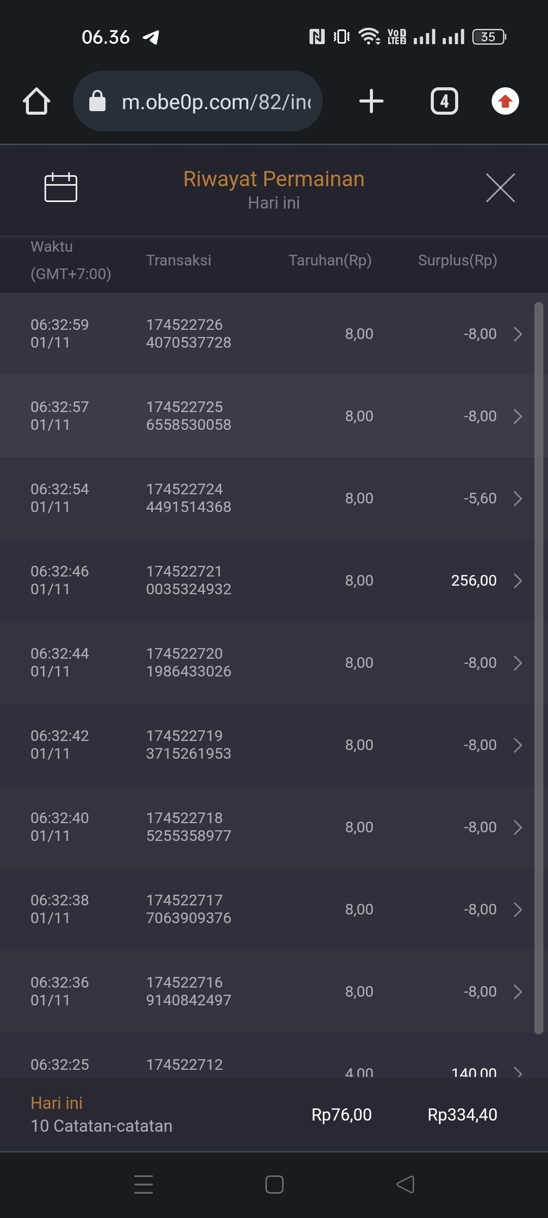The width and height of the screenshot is (548, 1218).
Task: Open Android recent apps menu button
Action: coord(144,1185)
